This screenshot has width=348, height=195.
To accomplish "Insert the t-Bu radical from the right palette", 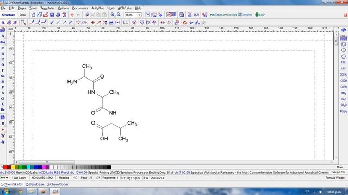I will 344,62.
